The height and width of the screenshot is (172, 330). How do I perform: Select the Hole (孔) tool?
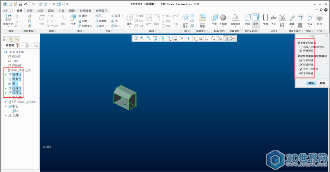pyautogui.click(x=99, y=16)
